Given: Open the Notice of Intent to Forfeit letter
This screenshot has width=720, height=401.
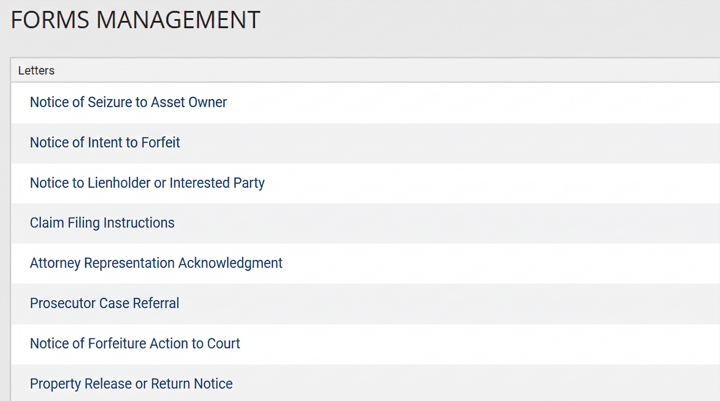Looking at the screenshot, I should click(105, 142).
